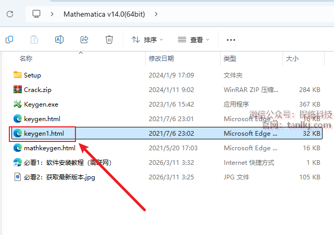Click the mathkeygen.html file name
Image resolution: width=334 pixels, height=235 pixels.
click(x=49, y=148)
